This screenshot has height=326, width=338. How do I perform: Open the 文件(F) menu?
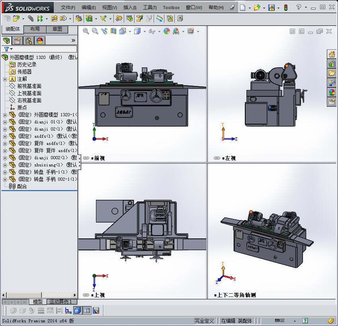coord(68,8)
